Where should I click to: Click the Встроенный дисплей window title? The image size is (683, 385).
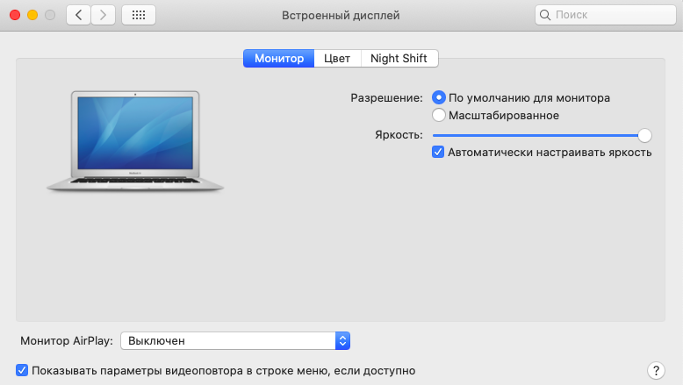341,15
